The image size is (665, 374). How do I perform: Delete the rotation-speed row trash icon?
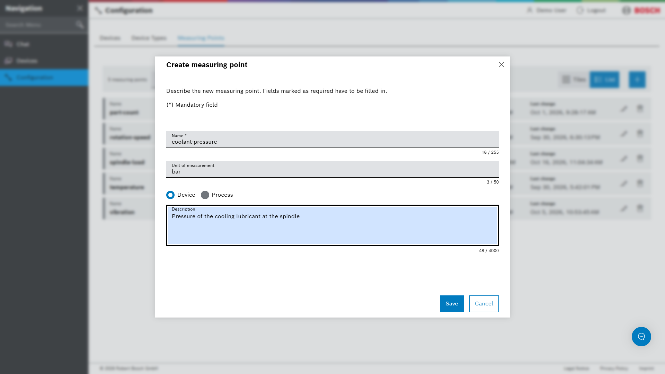640,133
